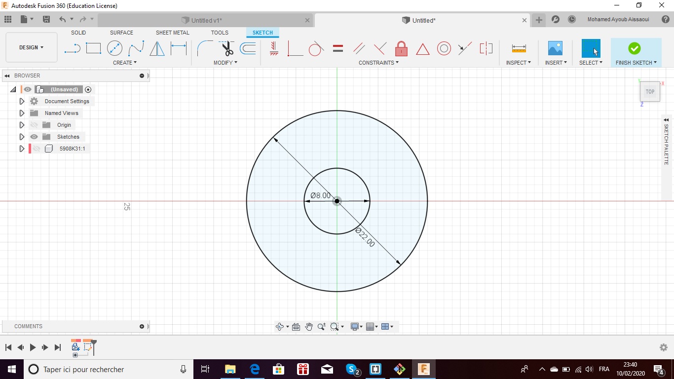Viewport: 674px width, 379px height.
Task: Select the Line tool in Create
Action: tap(73, 48)
